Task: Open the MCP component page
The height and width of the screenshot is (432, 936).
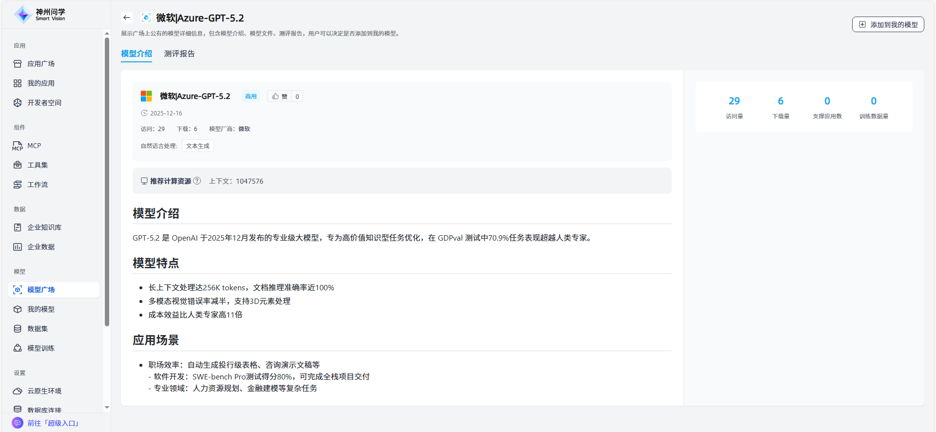Action: pos(34,146)
